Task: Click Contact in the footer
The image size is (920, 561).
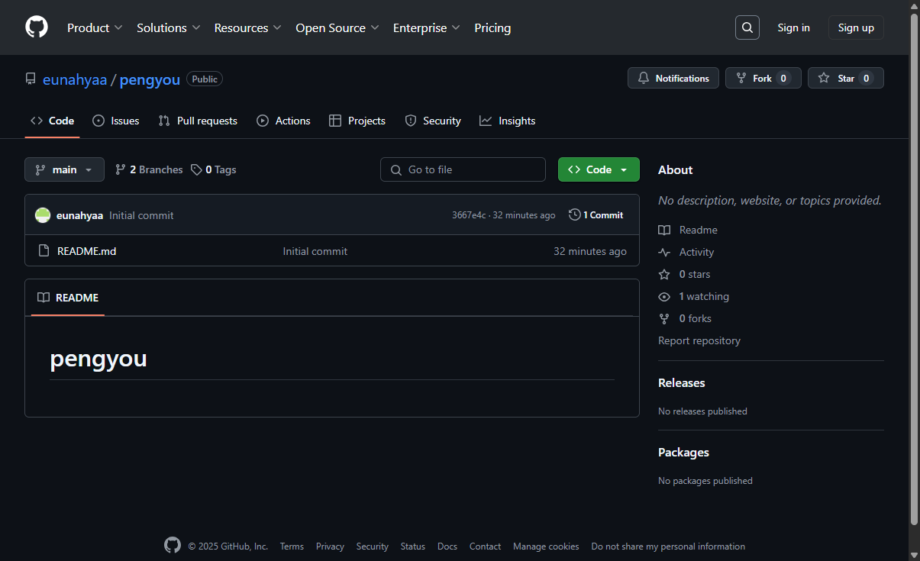Action: point(485,546)
